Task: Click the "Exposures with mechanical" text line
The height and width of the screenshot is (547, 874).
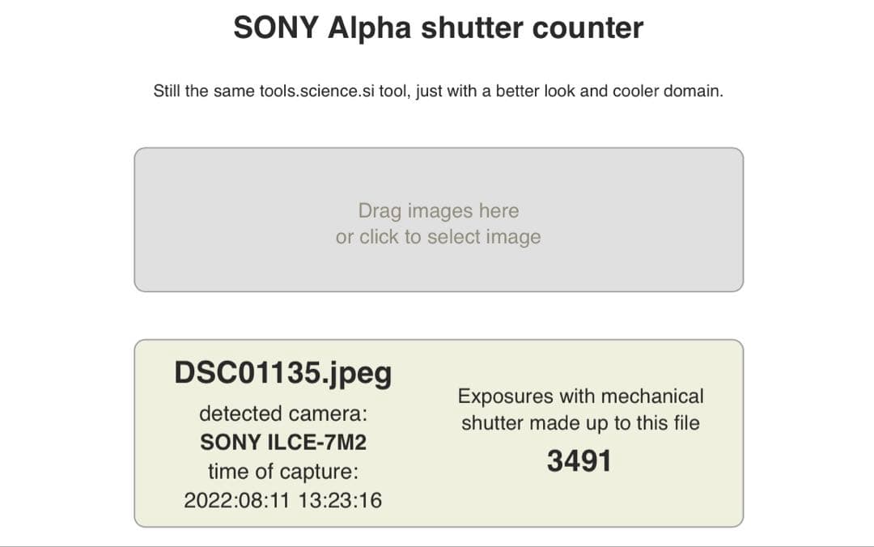Action: click(x=580, y=396)
